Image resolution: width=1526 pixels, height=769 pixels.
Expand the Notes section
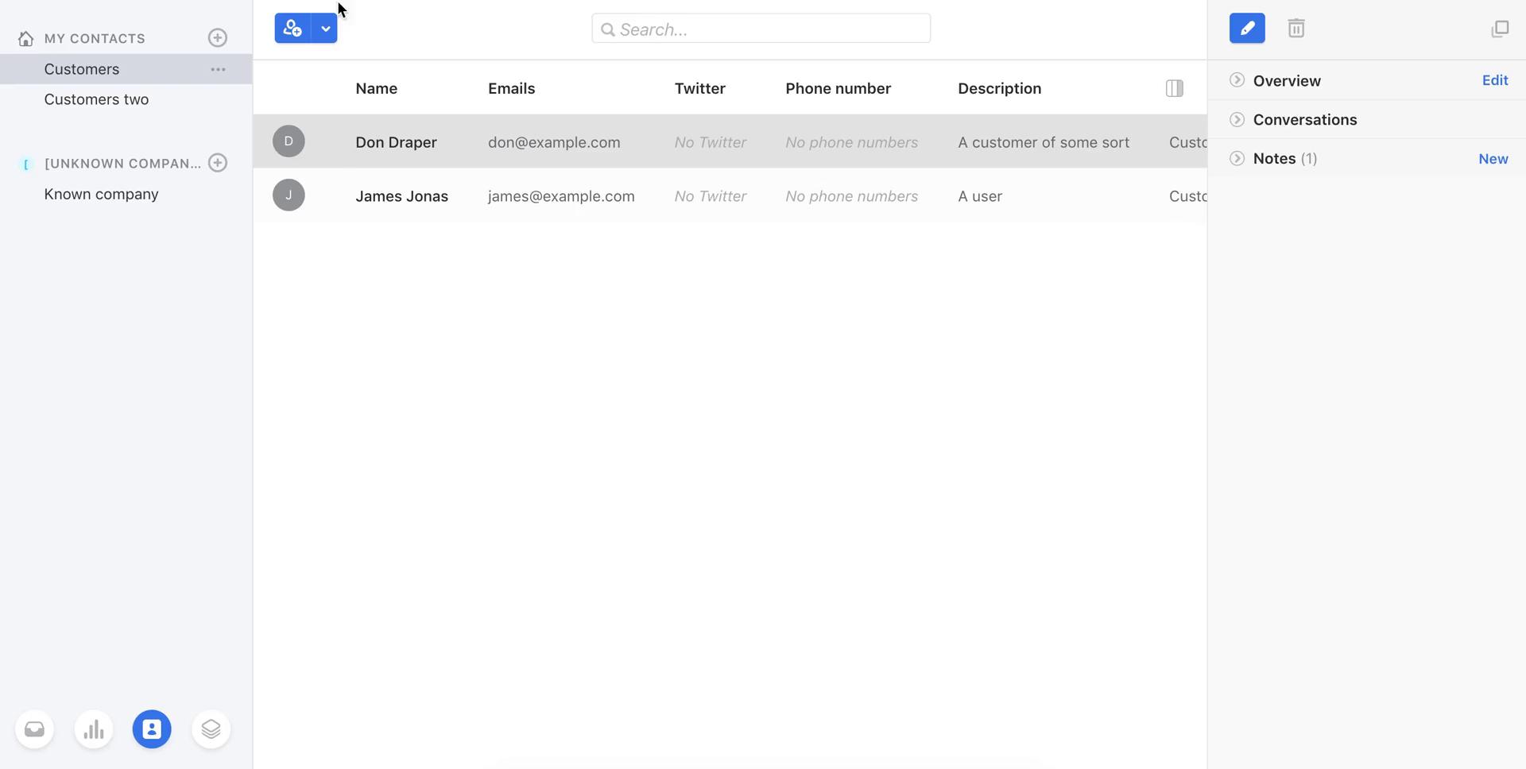(1237, 158)
